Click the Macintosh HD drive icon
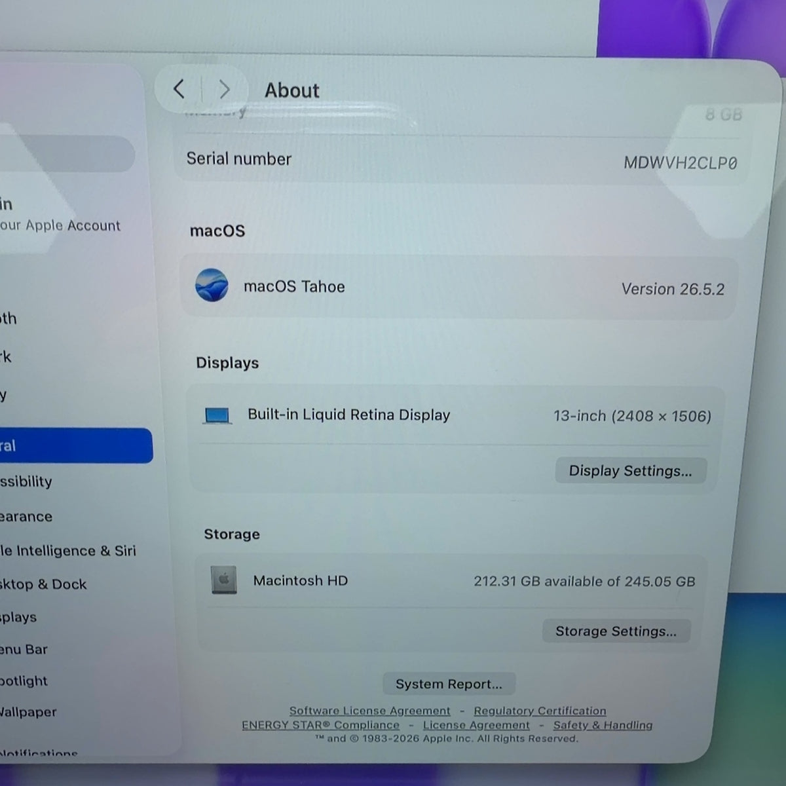 click(x=223, y=580)
